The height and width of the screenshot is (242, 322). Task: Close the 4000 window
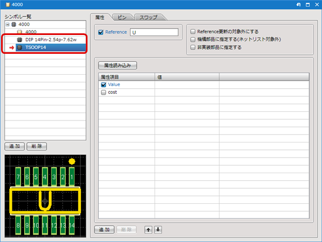click(x=317, y=4)
